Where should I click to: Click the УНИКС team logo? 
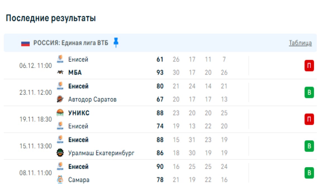[x=60, y=113]
